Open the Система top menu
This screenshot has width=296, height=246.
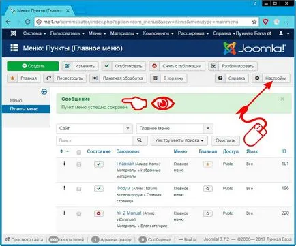(34, 33)
